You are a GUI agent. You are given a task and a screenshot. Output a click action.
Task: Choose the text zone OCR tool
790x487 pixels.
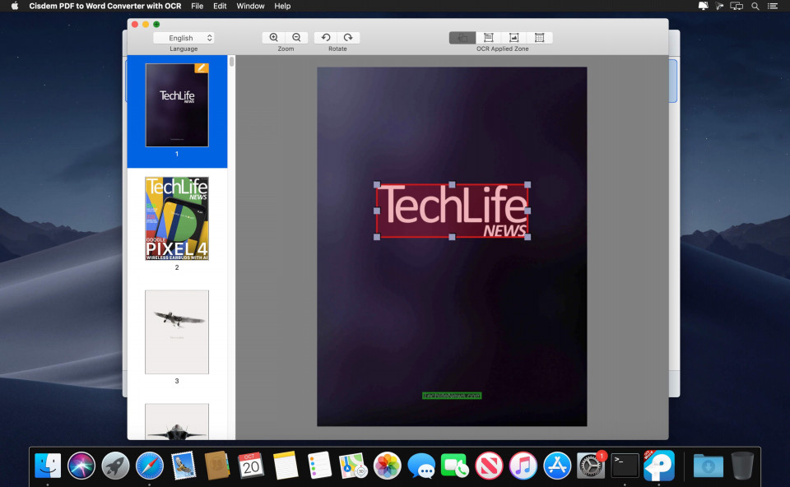point(488,38)
